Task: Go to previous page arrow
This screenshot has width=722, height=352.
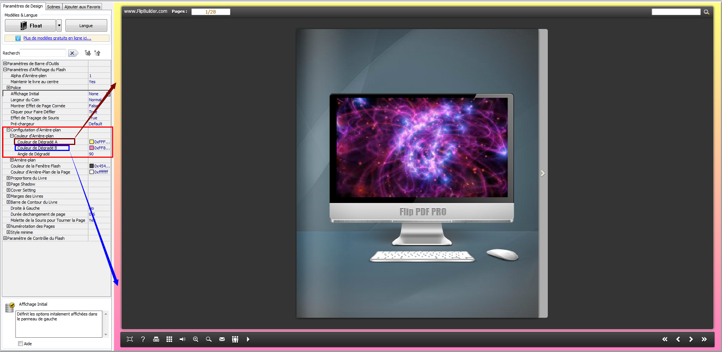Action: pos(678,339)
